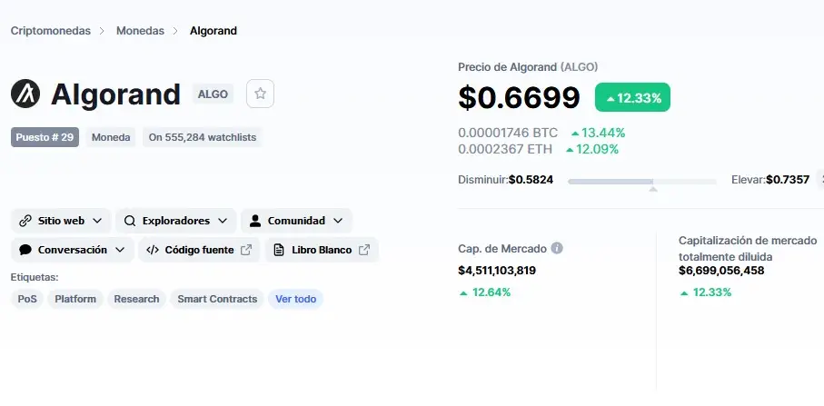The image size is (824, 406).
Task: Click the 0.00001746 BTC price text
Action: click(x=508, y=133)
